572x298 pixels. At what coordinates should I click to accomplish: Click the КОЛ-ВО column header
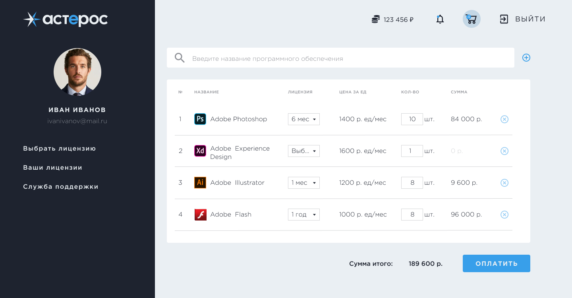[x=410, y=92]
